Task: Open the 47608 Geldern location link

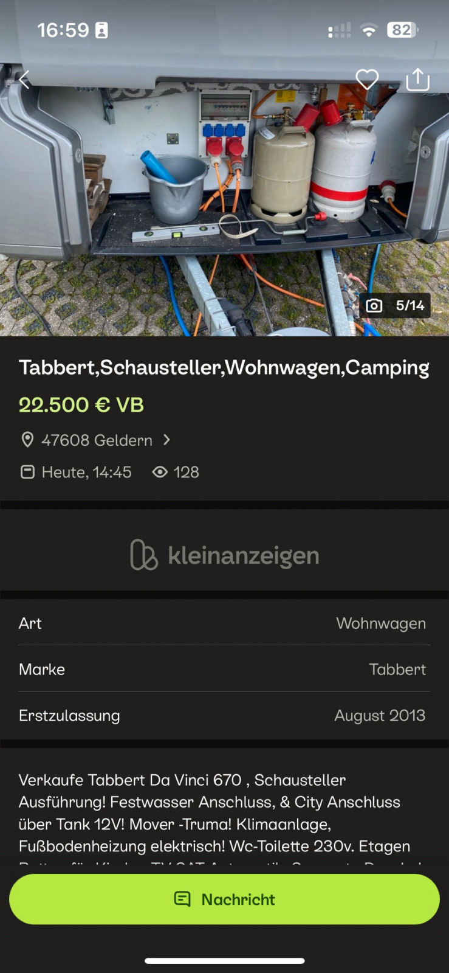Action: pyautogui.click(x=97, y=440)
